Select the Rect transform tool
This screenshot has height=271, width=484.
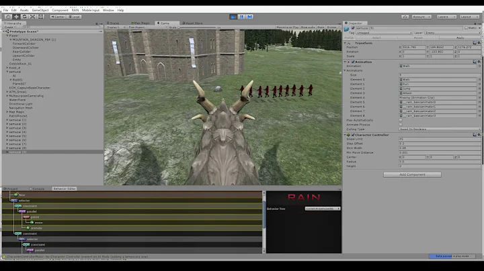coord(40,17)
